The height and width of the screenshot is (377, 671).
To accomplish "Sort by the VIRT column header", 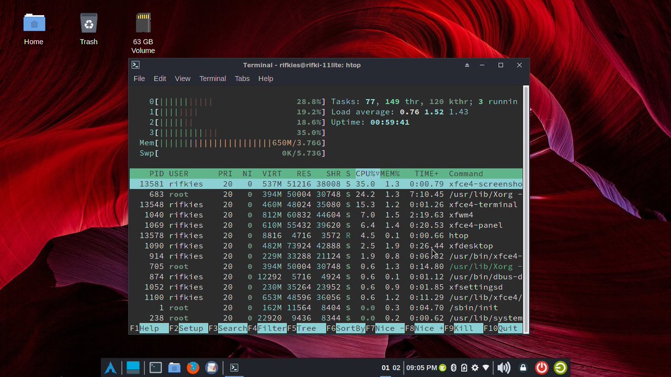I will point(272,174).
